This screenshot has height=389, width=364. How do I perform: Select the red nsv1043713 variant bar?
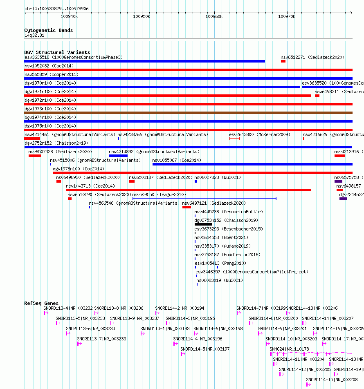pyautogui.click(x=189, y=190)
